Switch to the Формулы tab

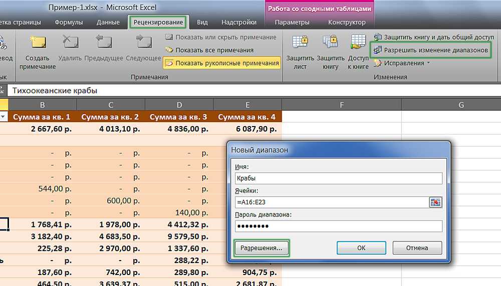click(69, 22)
